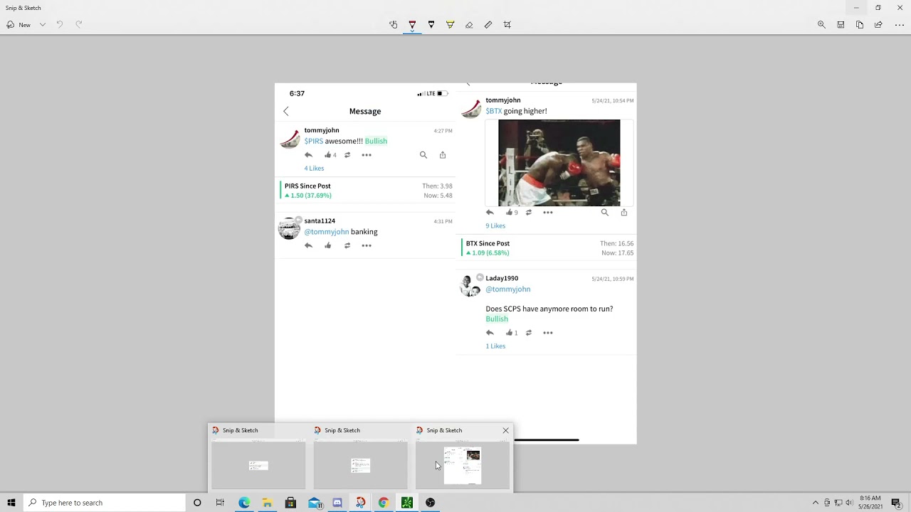Viewport: 911px width, 512px height.
Task: Click the Type here to search box
Action: click(105, 503)
